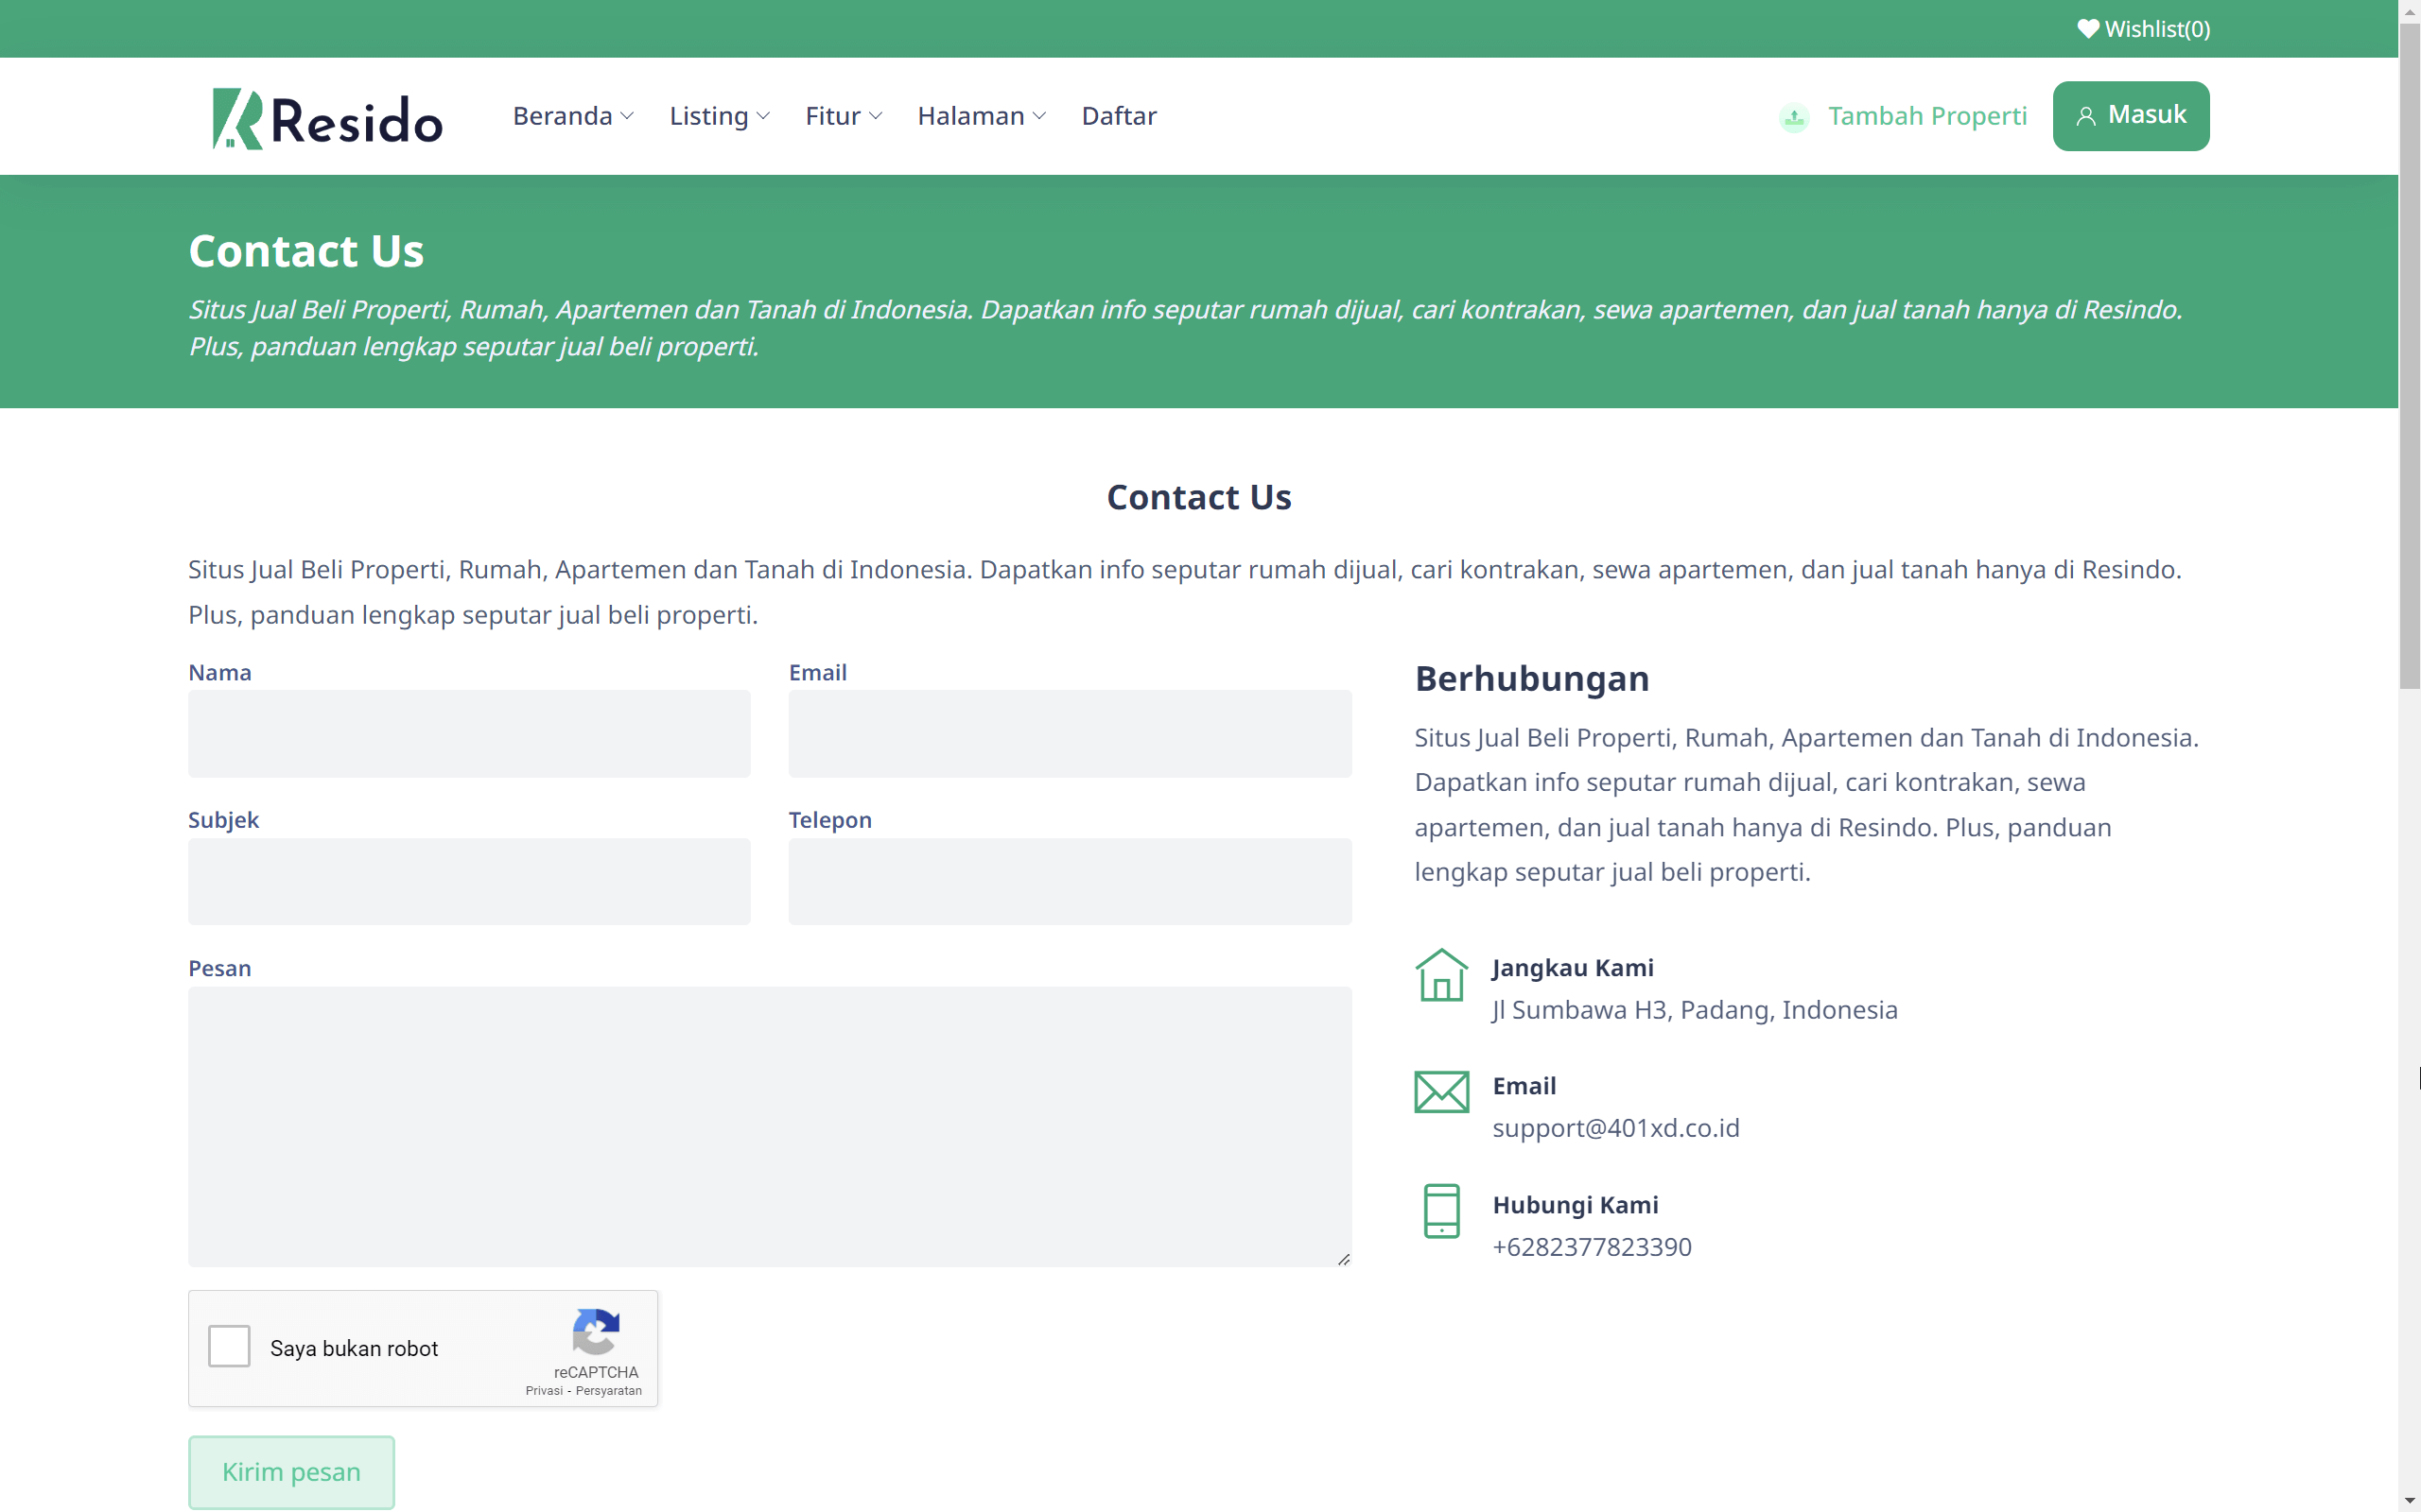
Task: Click inside the Nama input field
Action: [x=468, y=733]
